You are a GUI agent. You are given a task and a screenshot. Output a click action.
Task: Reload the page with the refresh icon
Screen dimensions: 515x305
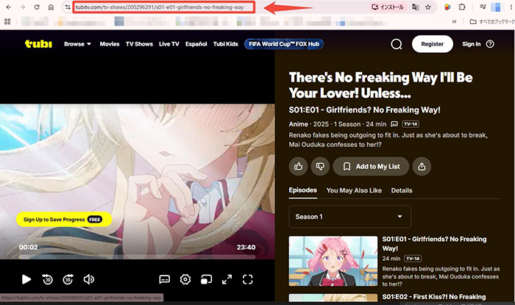tap(37, 7)
